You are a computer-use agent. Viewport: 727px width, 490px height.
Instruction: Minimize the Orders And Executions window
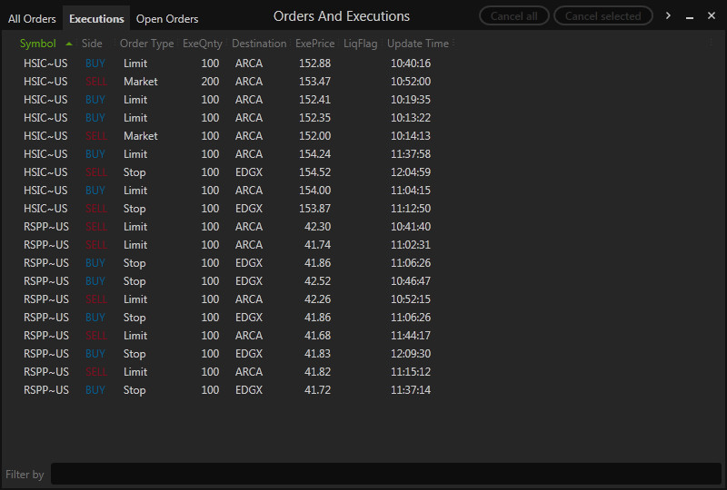[691, 16]
